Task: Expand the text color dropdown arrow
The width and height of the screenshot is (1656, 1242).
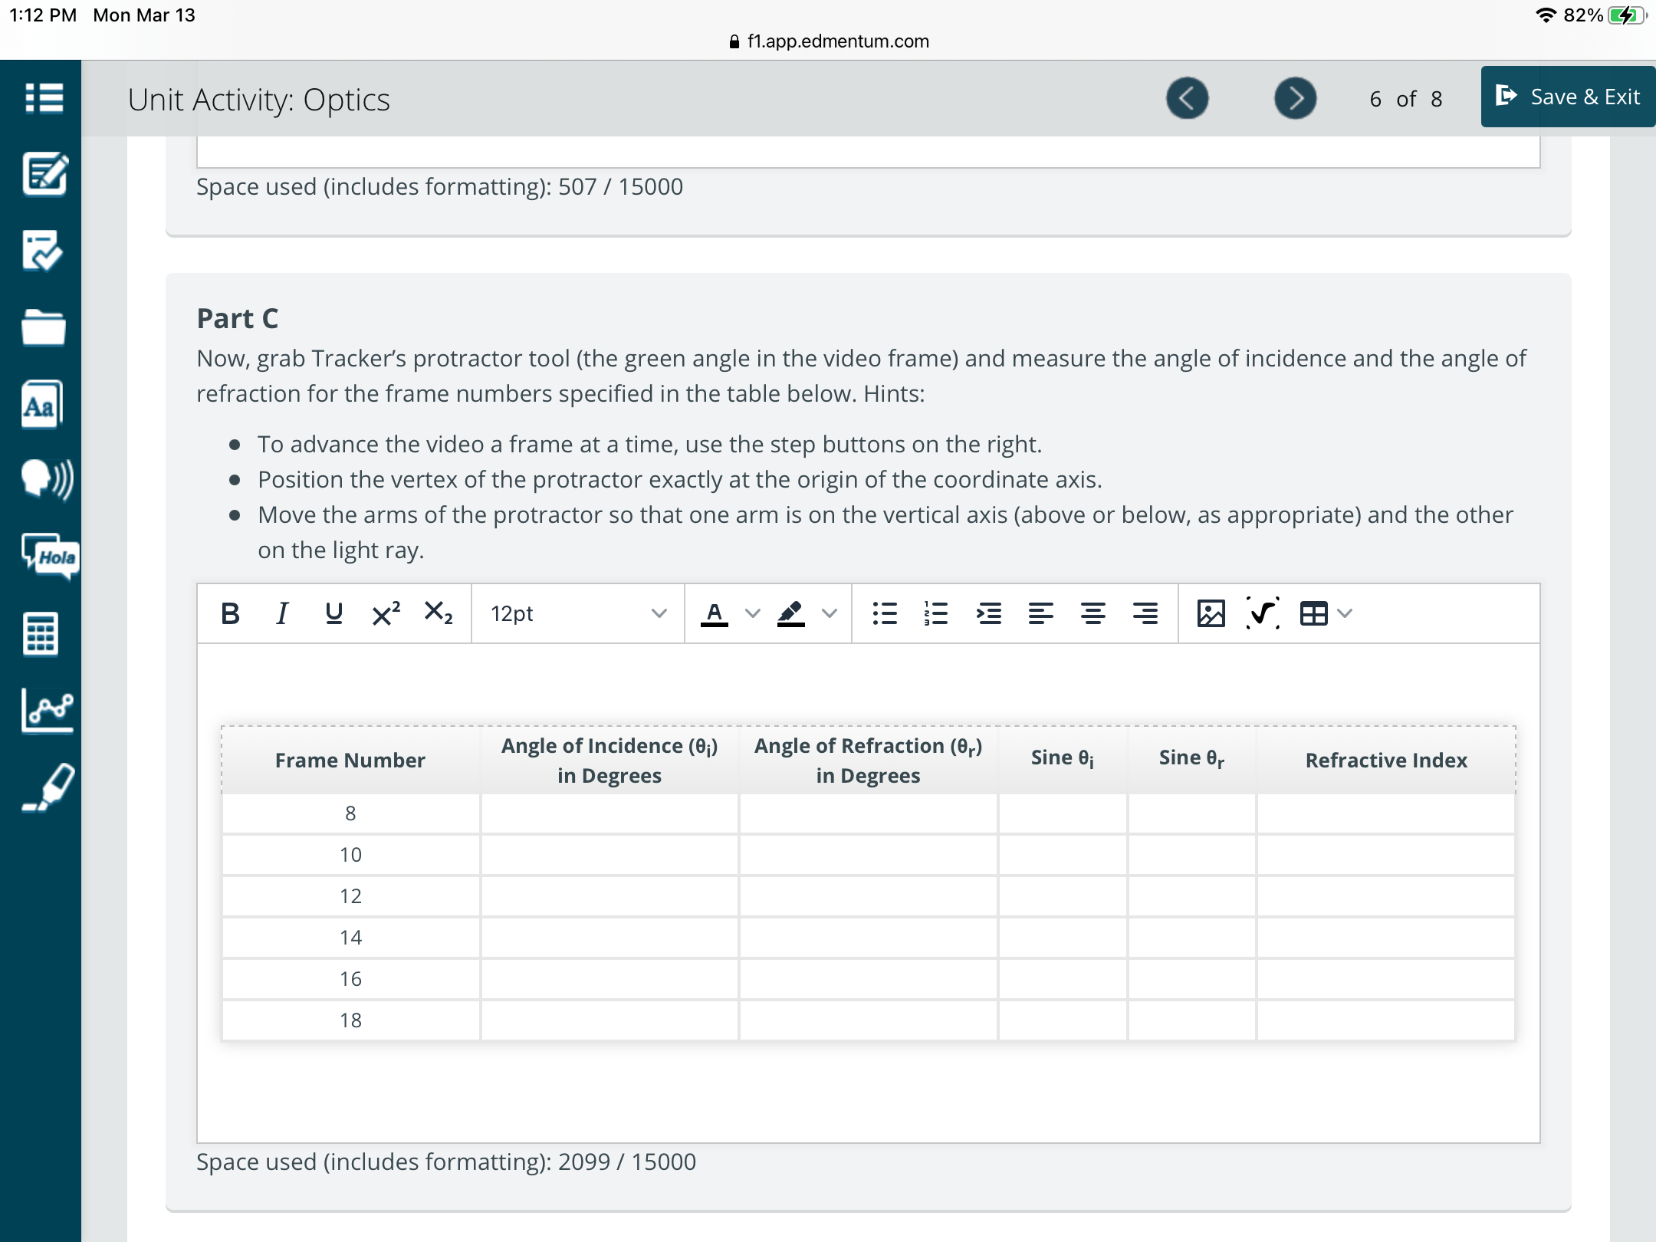Action: [x=753, y=613]
